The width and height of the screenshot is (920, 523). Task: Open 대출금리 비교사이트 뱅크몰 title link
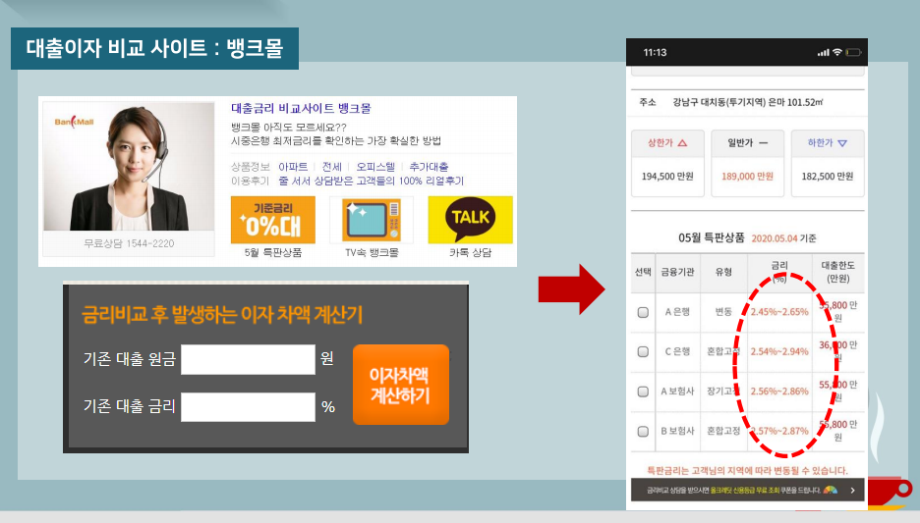[x=301, y=108]
